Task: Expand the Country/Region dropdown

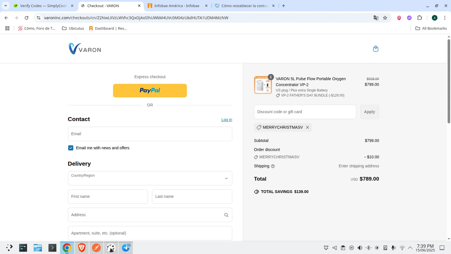Action: pyautogui.click(x=150, y=178)
